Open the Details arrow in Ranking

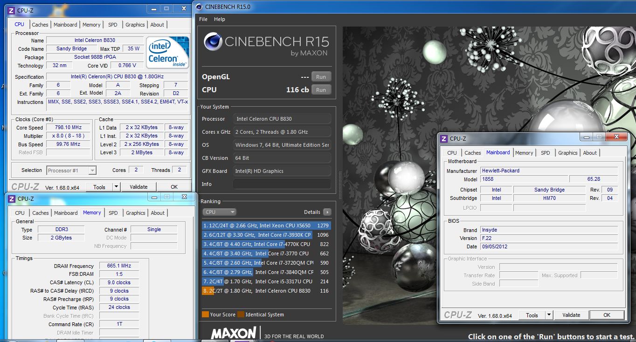(x=327, y=212)
